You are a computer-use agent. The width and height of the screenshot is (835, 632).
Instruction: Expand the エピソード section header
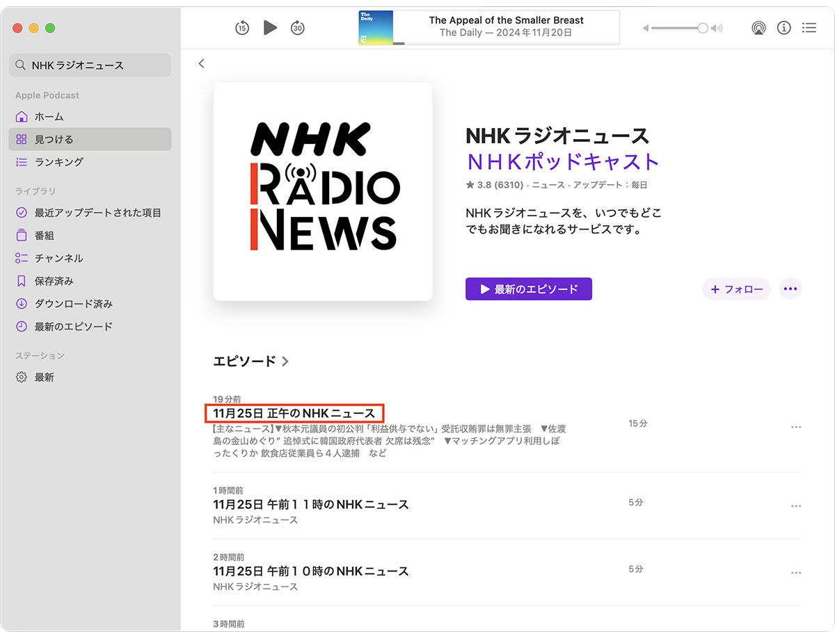(x=250, y=362)
